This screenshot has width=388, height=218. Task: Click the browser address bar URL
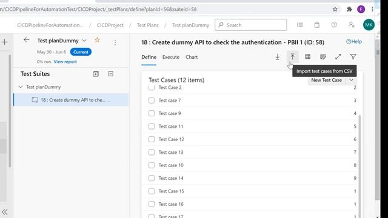click(x=98, y=10)
